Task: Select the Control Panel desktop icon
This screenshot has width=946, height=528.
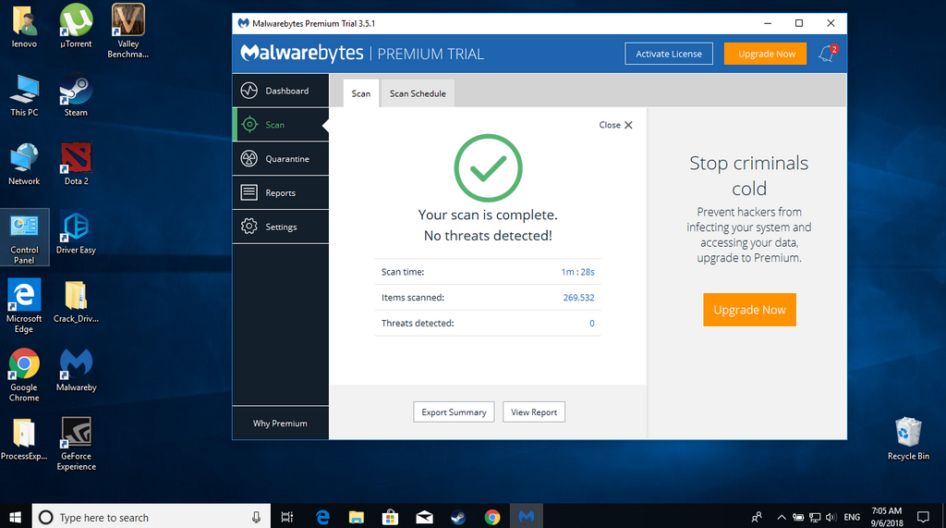Action: click(x=24, y=238)
